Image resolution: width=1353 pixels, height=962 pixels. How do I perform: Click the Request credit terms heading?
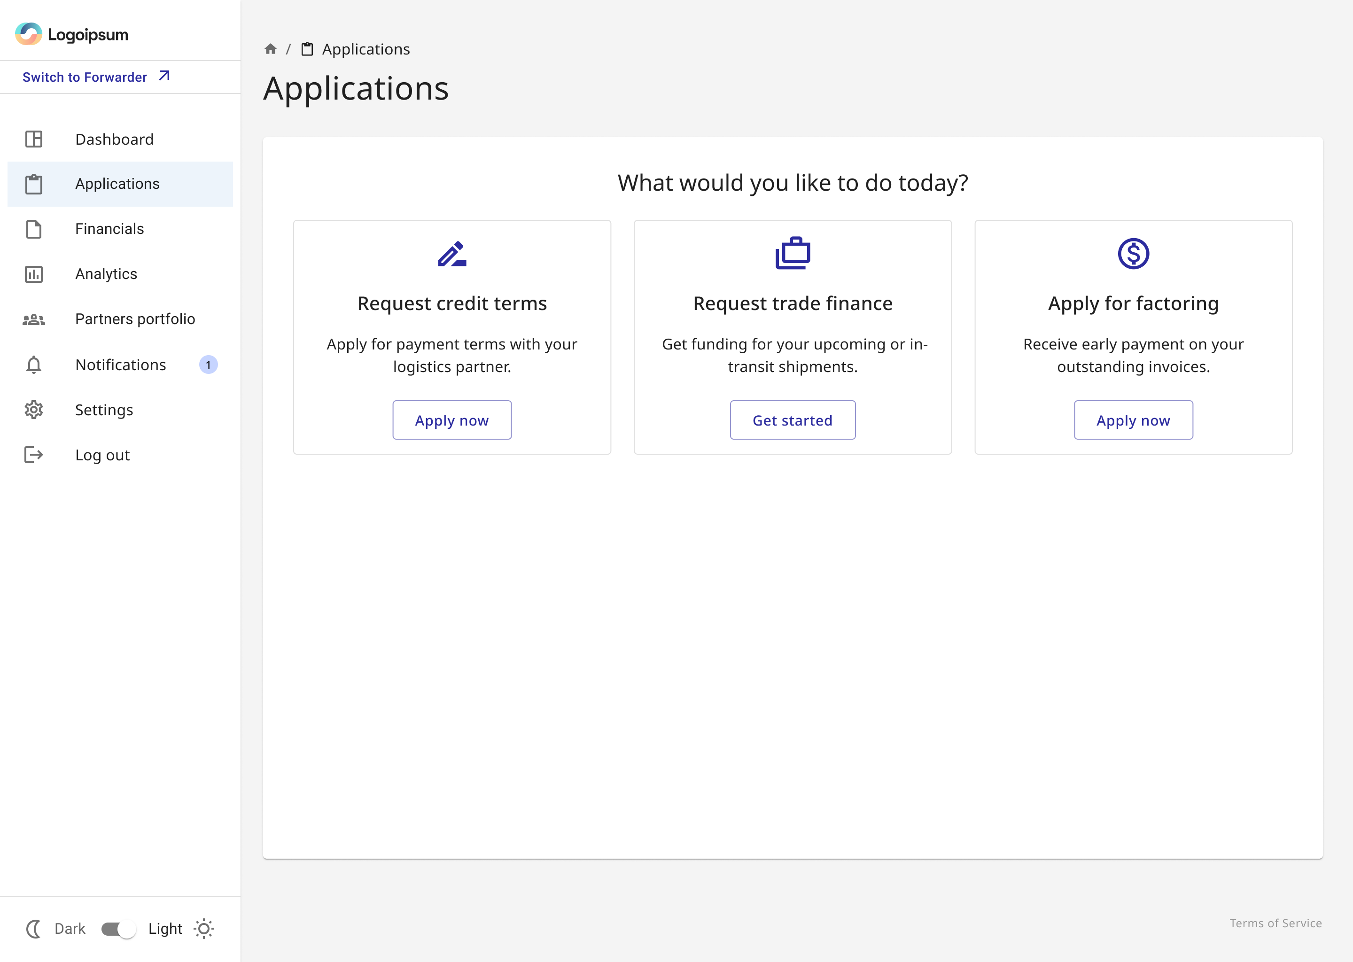pos(452,303)
